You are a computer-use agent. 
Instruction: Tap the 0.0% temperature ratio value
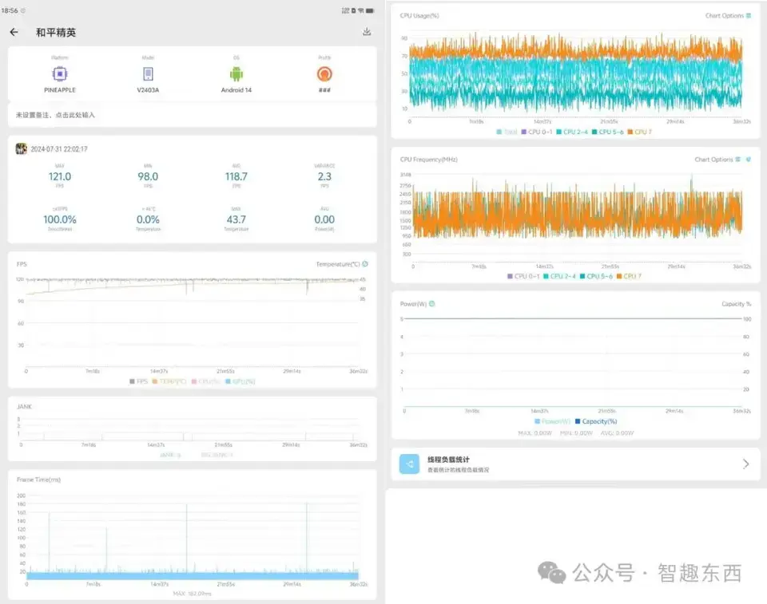click(x=148, y=219)
